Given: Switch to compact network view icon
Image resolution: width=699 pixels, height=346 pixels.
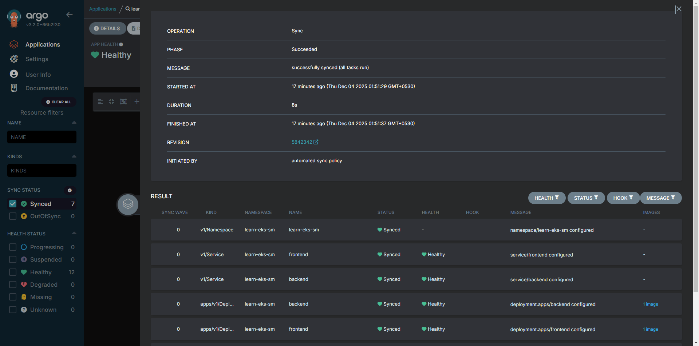Looking at the screenshot, I should (x=111, y=102).
